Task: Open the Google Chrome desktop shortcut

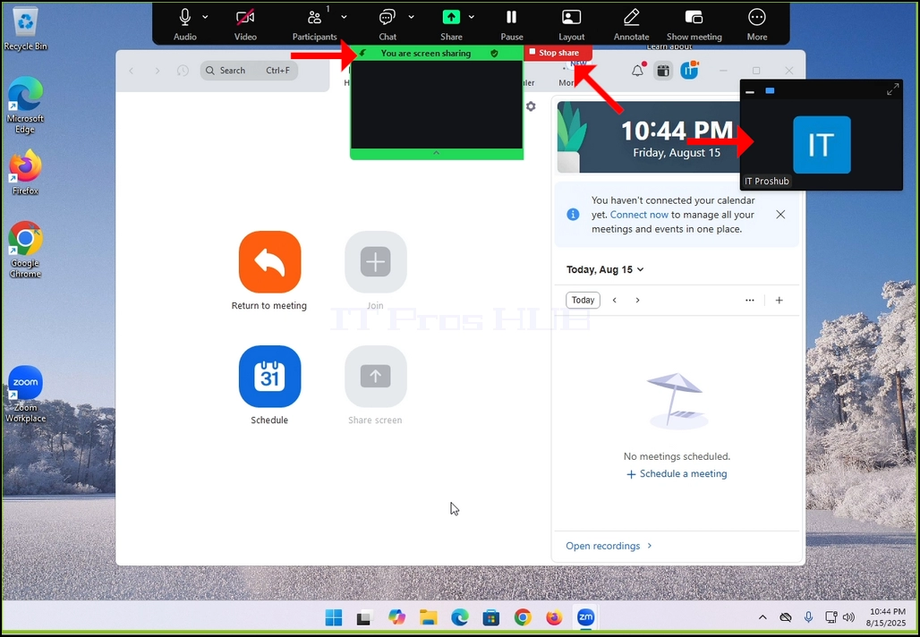Action: 25,250
